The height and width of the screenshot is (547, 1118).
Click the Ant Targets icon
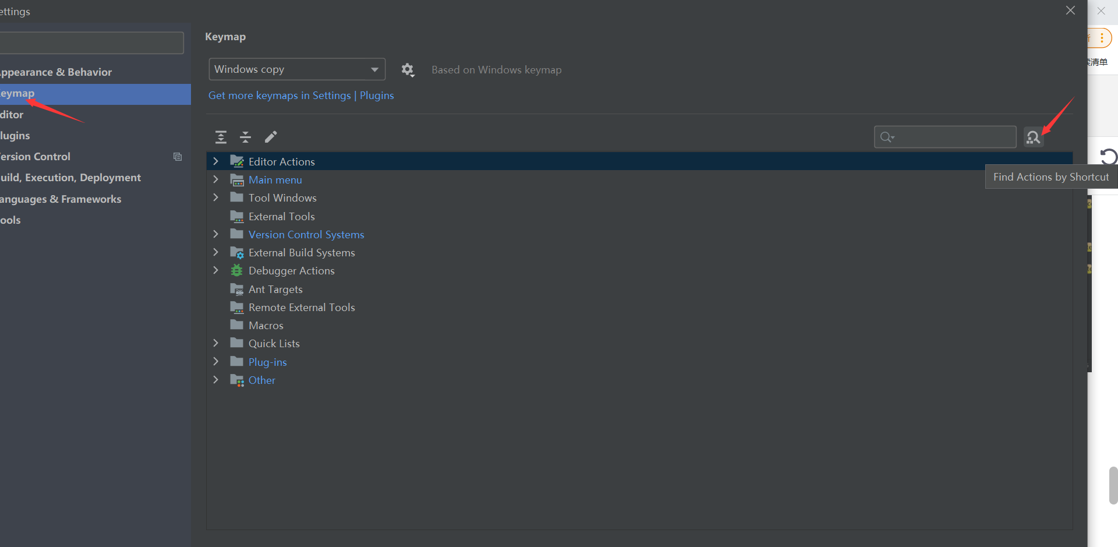point(236,289)
